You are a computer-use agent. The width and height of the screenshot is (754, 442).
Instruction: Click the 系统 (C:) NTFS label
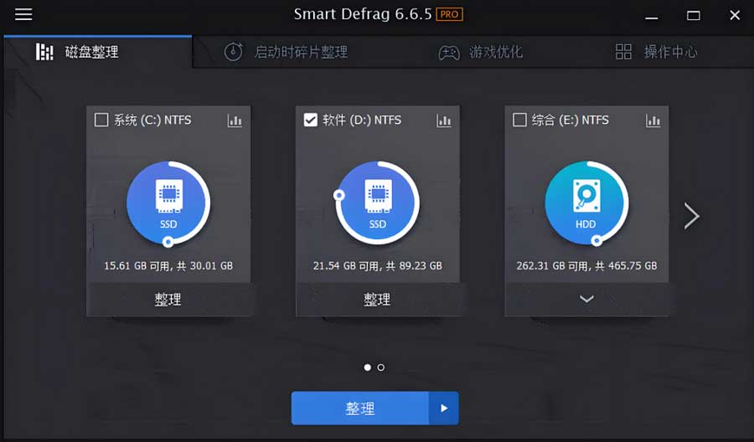pos(152,120)
